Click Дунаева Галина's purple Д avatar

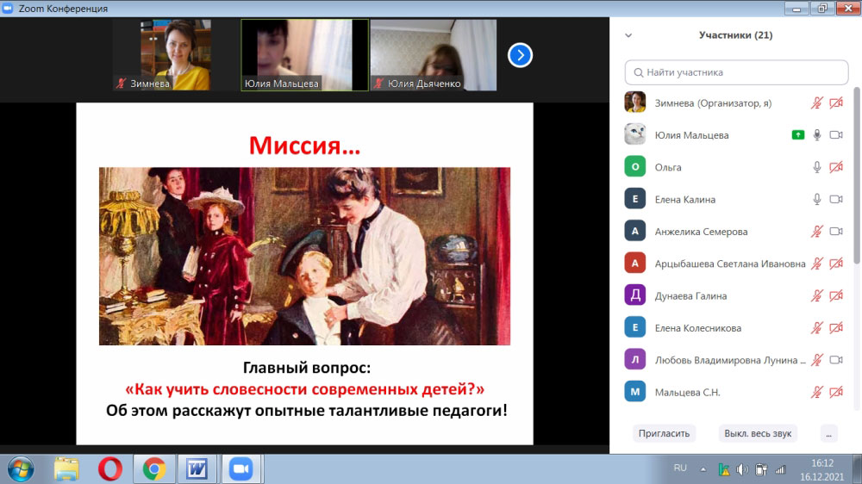click(635, 295)
